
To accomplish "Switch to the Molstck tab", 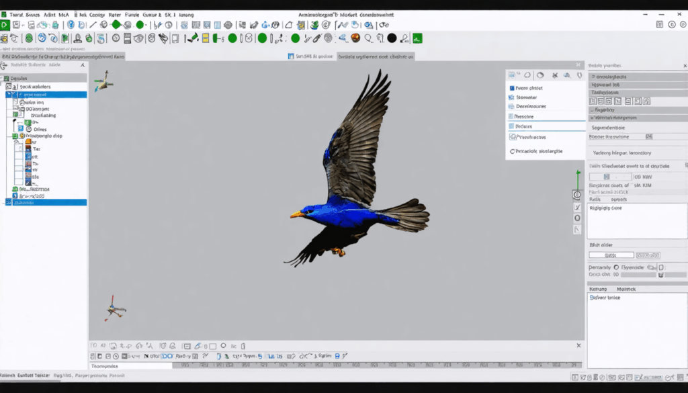I will point(626,289).
